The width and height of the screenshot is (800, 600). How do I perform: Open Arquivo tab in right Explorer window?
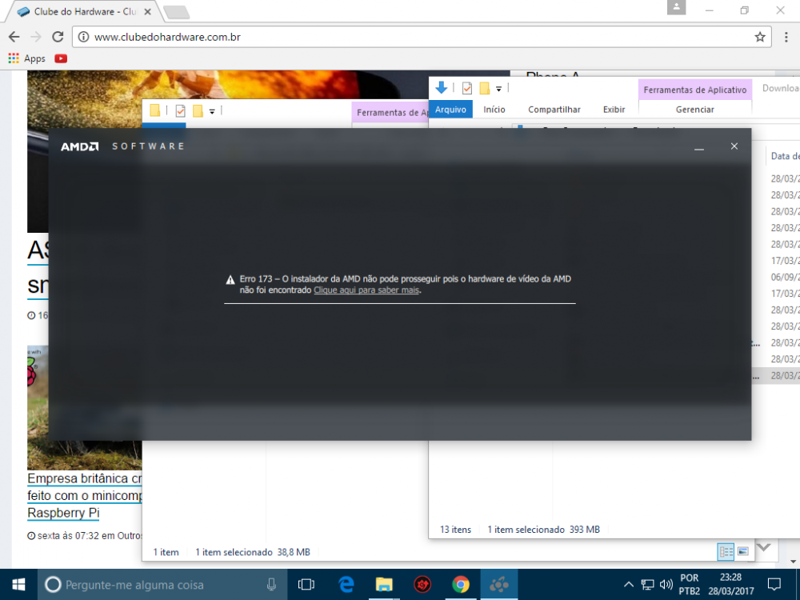[450, 109]
